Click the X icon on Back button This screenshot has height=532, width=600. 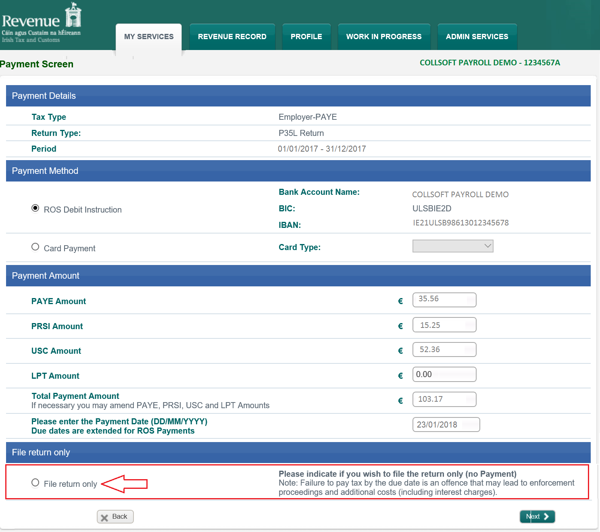(104, 517)
